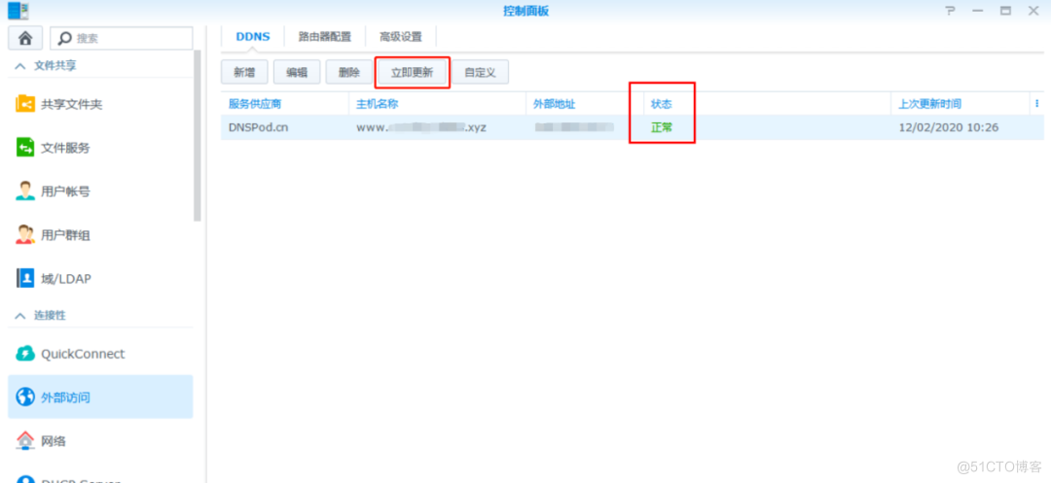
Task: Click the home icon button
Action: 25,38
